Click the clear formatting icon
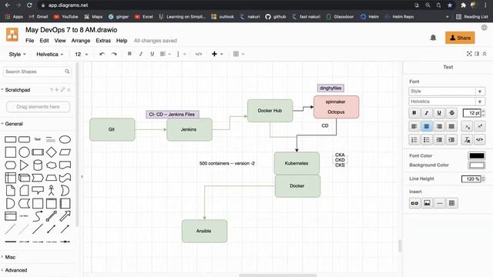 point(468,140)
